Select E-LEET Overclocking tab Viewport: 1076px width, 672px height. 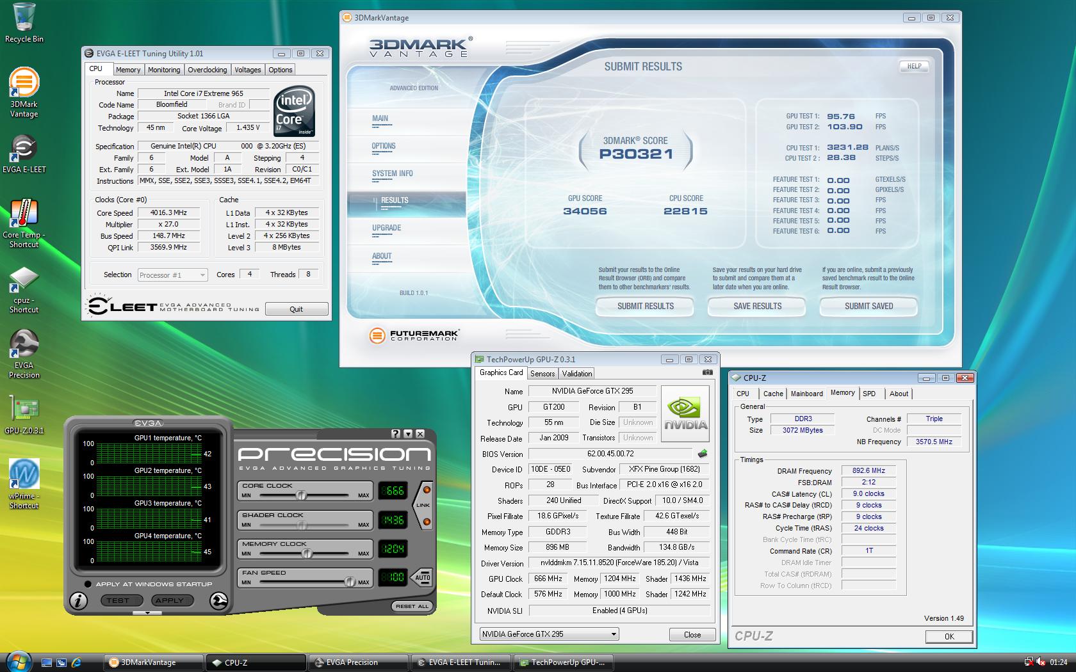(207, 70)
